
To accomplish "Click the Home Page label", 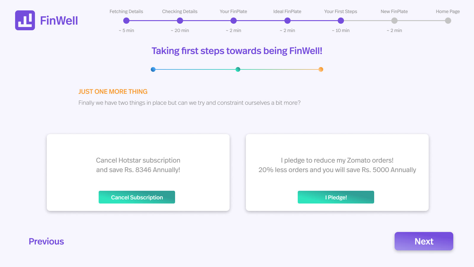I will [448, 12].
